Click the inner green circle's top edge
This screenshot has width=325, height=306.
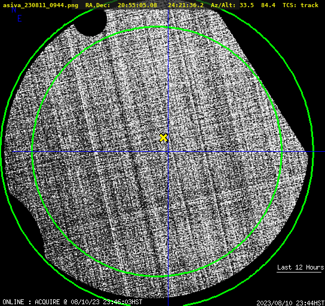157,27
